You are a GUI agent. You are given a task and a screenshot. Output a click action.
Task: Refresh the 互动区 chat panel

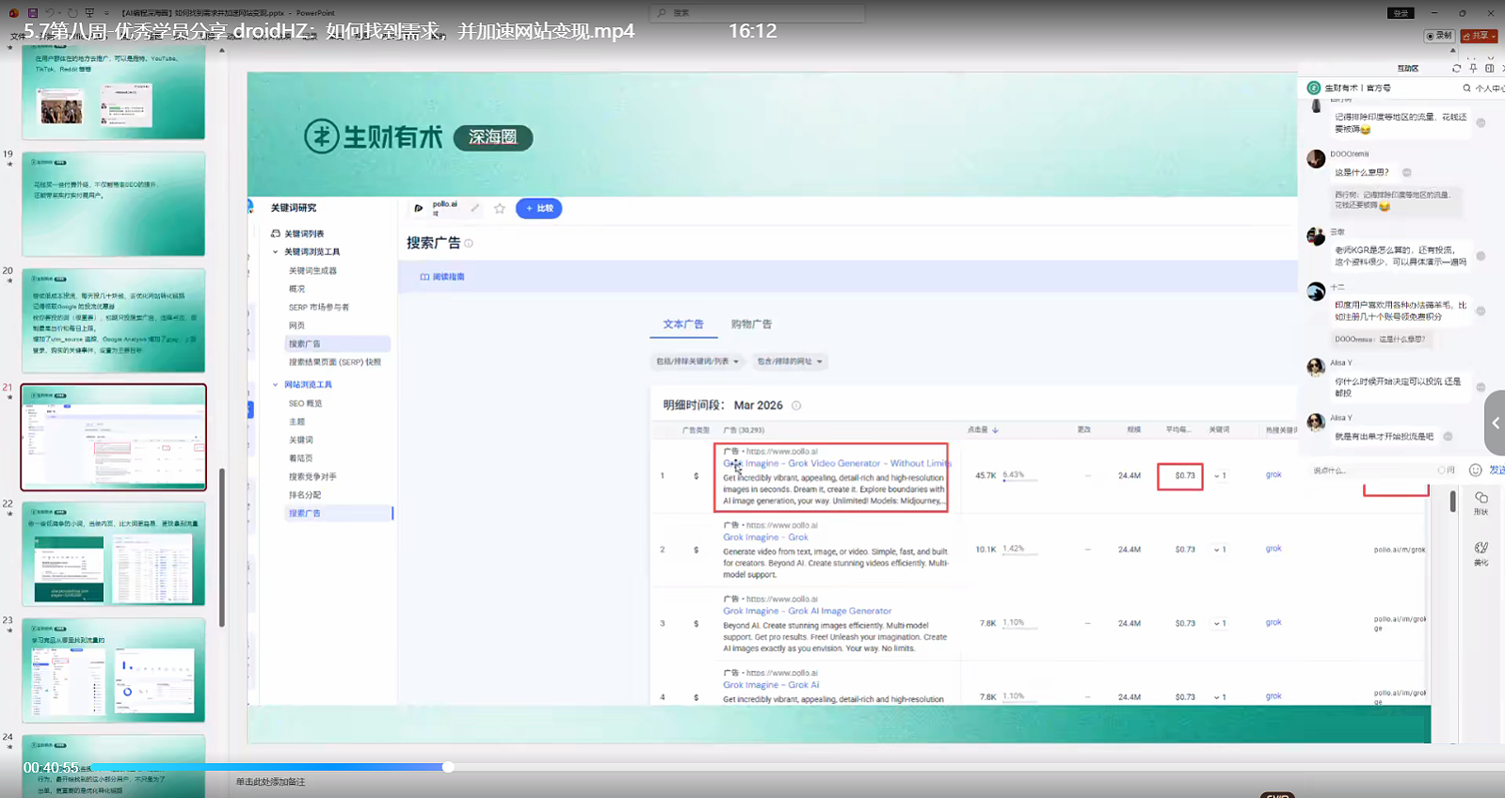[1456, 69]
